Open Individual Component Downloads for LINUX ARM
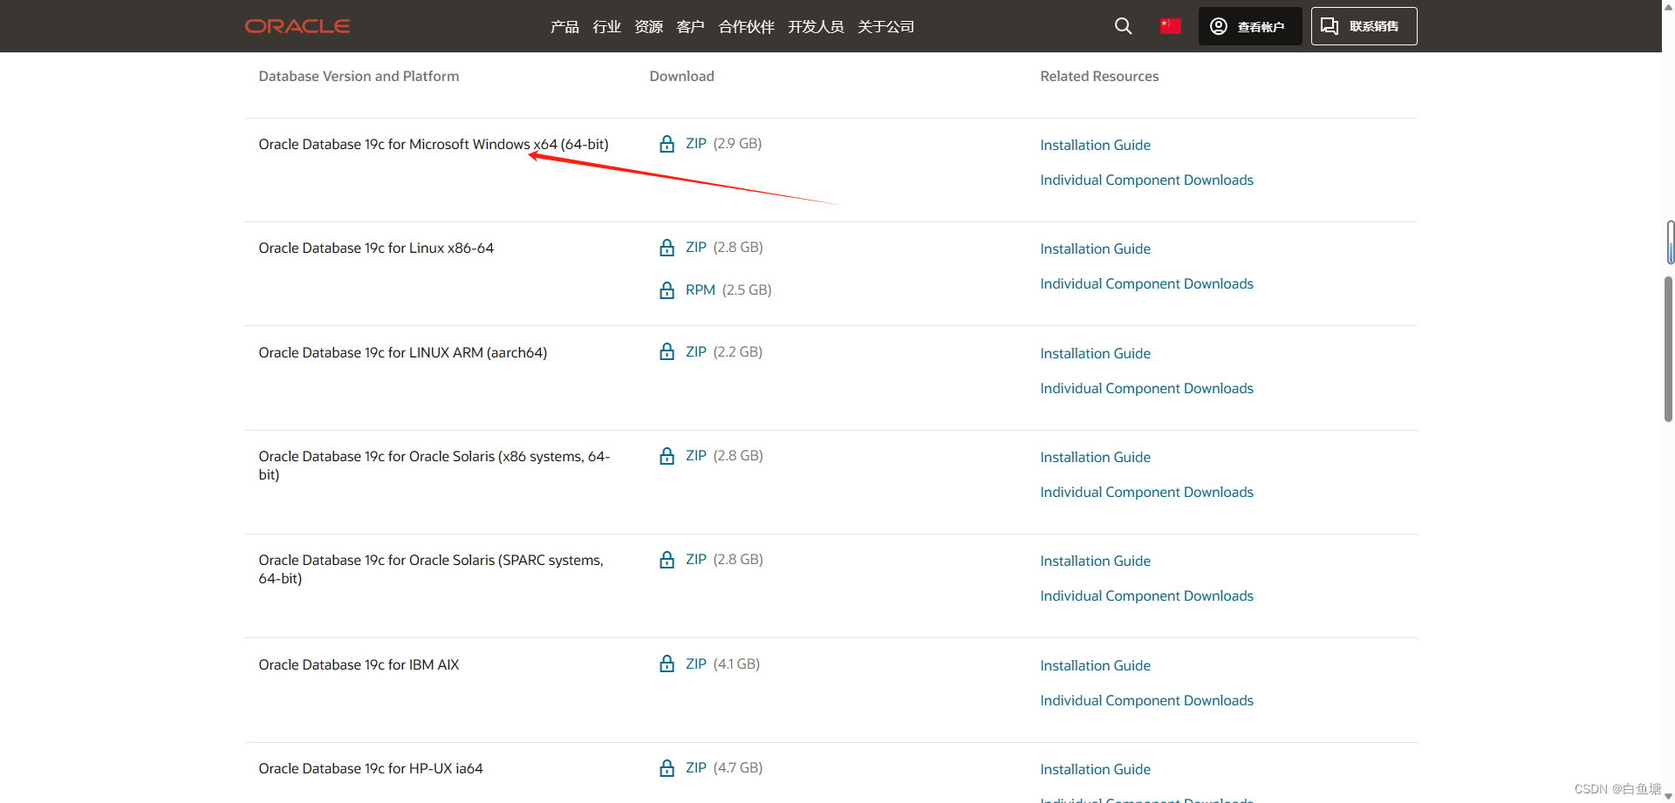The height and width of the screenshot is (803, 1675). (1146, 388)
